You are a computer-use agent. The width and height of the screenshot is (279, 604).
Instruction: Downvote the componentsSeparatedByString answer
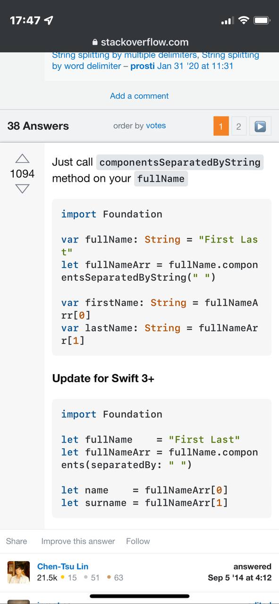click(x=22, y=189)
